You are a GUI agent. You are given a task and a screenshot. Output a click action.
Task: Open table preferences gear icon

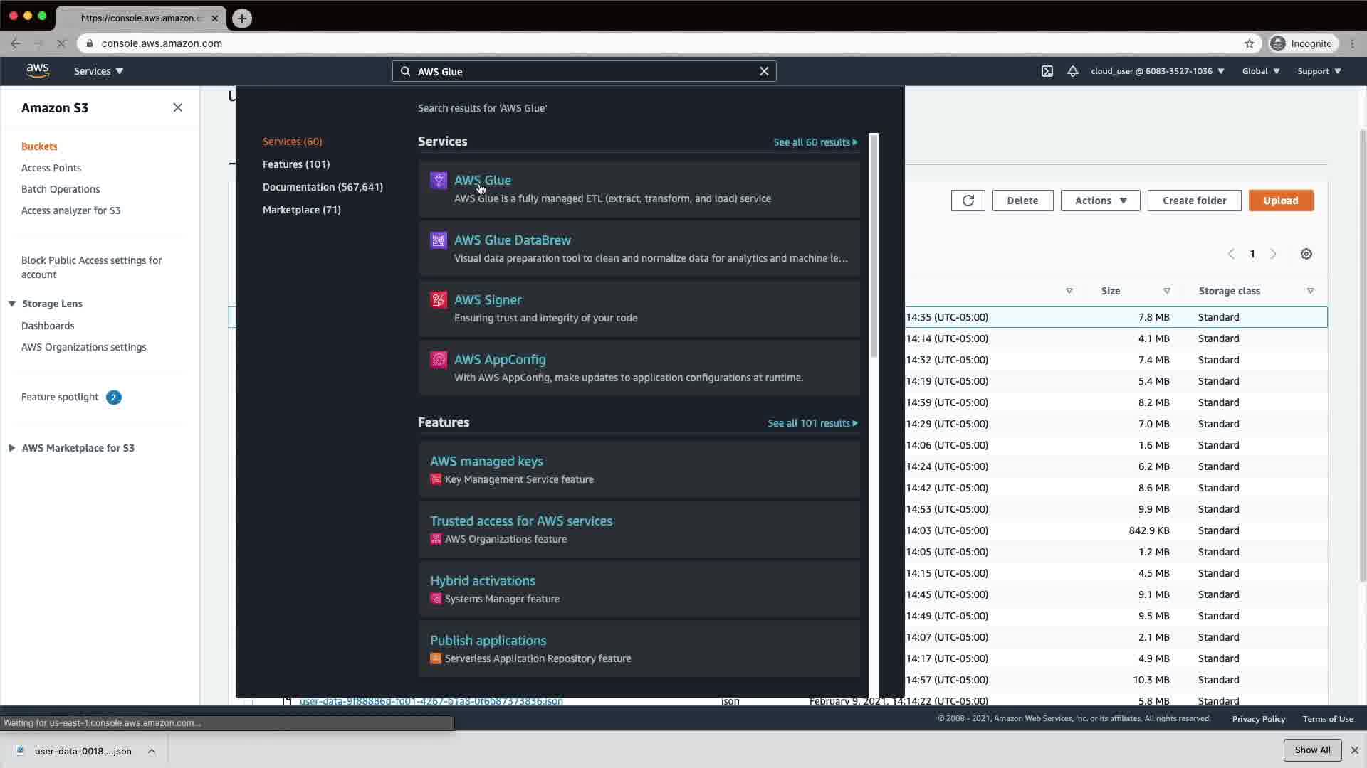[1306, 254]
